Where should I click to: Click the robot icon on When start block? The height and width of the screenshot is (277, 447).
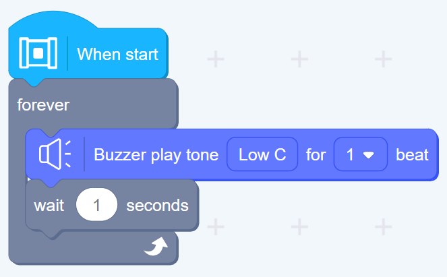click(x=38, y=53)
